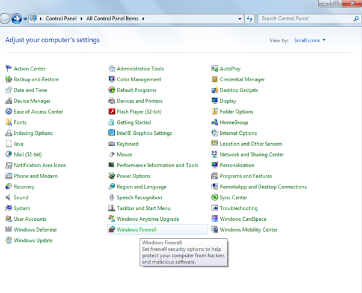Click the AutoPlay icon
Image resolution: width=362 pixels, height=293 pixels.
215,69
